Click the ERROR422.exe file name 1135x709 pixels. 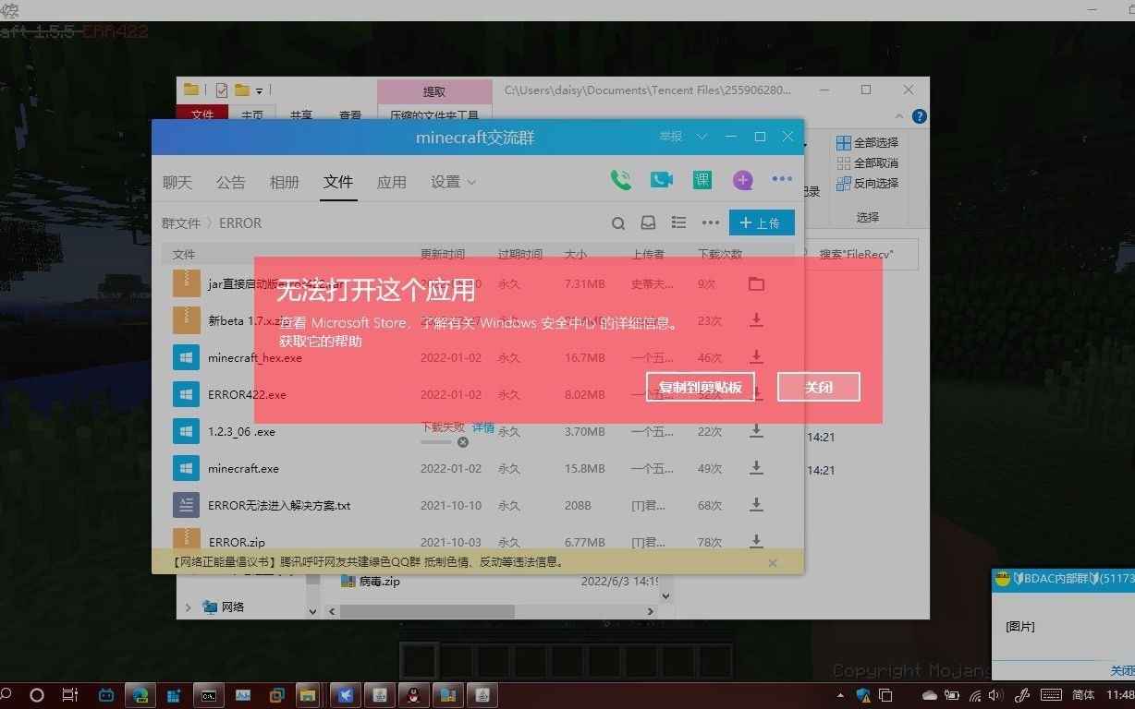click(x=247, y=394)
